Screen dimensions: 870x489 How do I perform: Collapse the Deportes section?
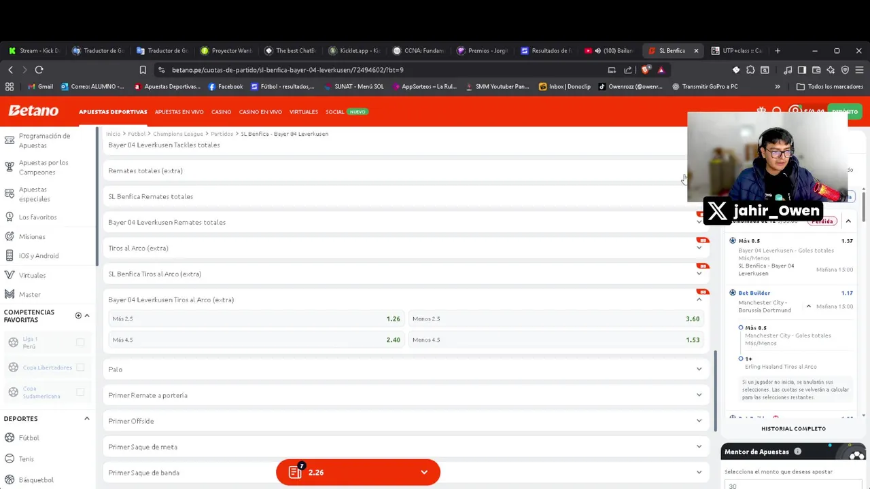click(87, 418)
